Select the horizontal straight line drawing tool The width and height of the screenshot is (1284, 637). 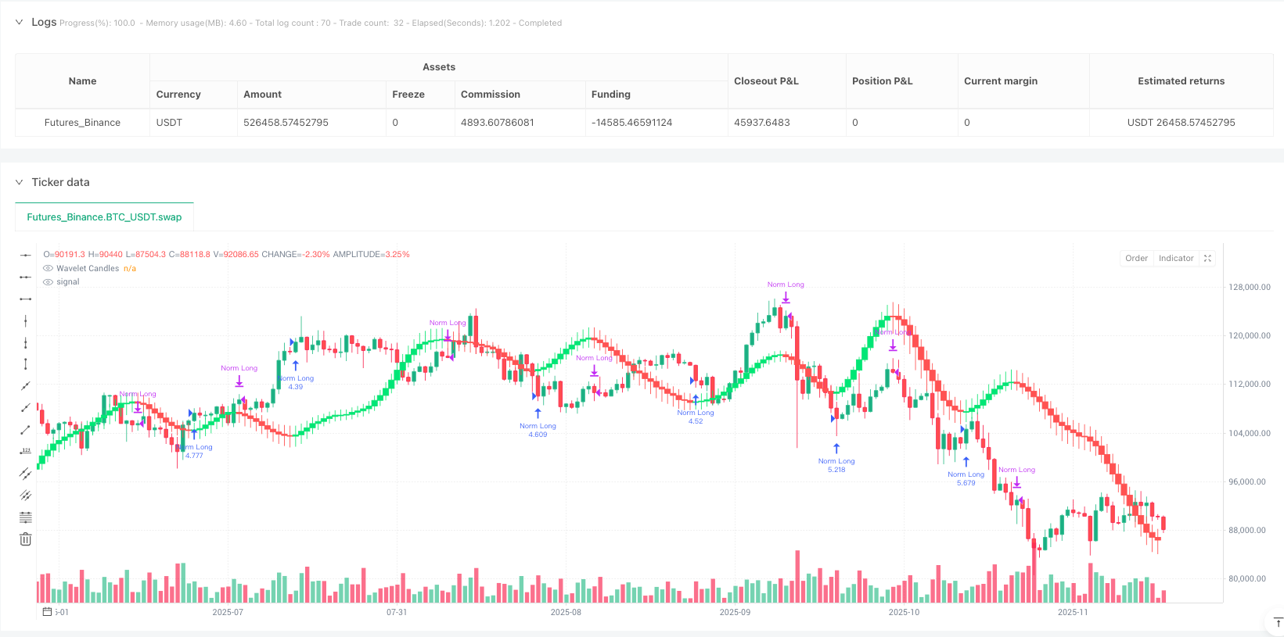pos(26,255)
